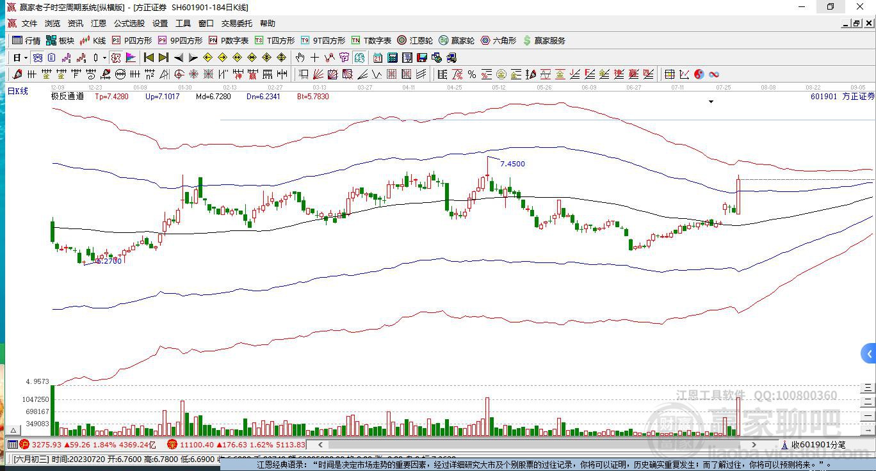Click the red-blue yin-yang icon
The height and width of the screenshot is (471, 876).
pyautogui.click(x=699, y=74)
